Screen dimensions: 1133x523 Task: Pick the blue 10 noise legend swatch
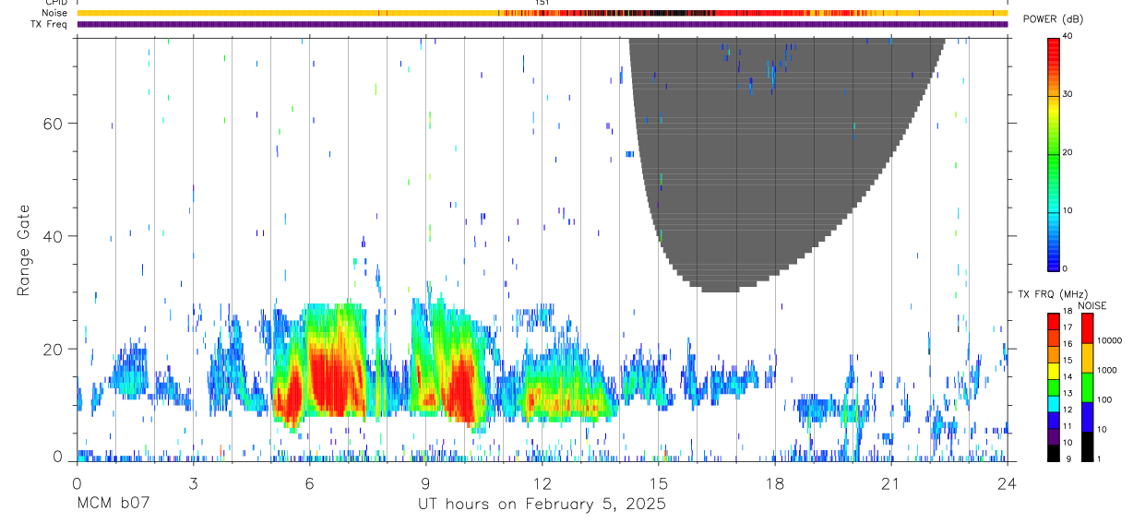1087,417
